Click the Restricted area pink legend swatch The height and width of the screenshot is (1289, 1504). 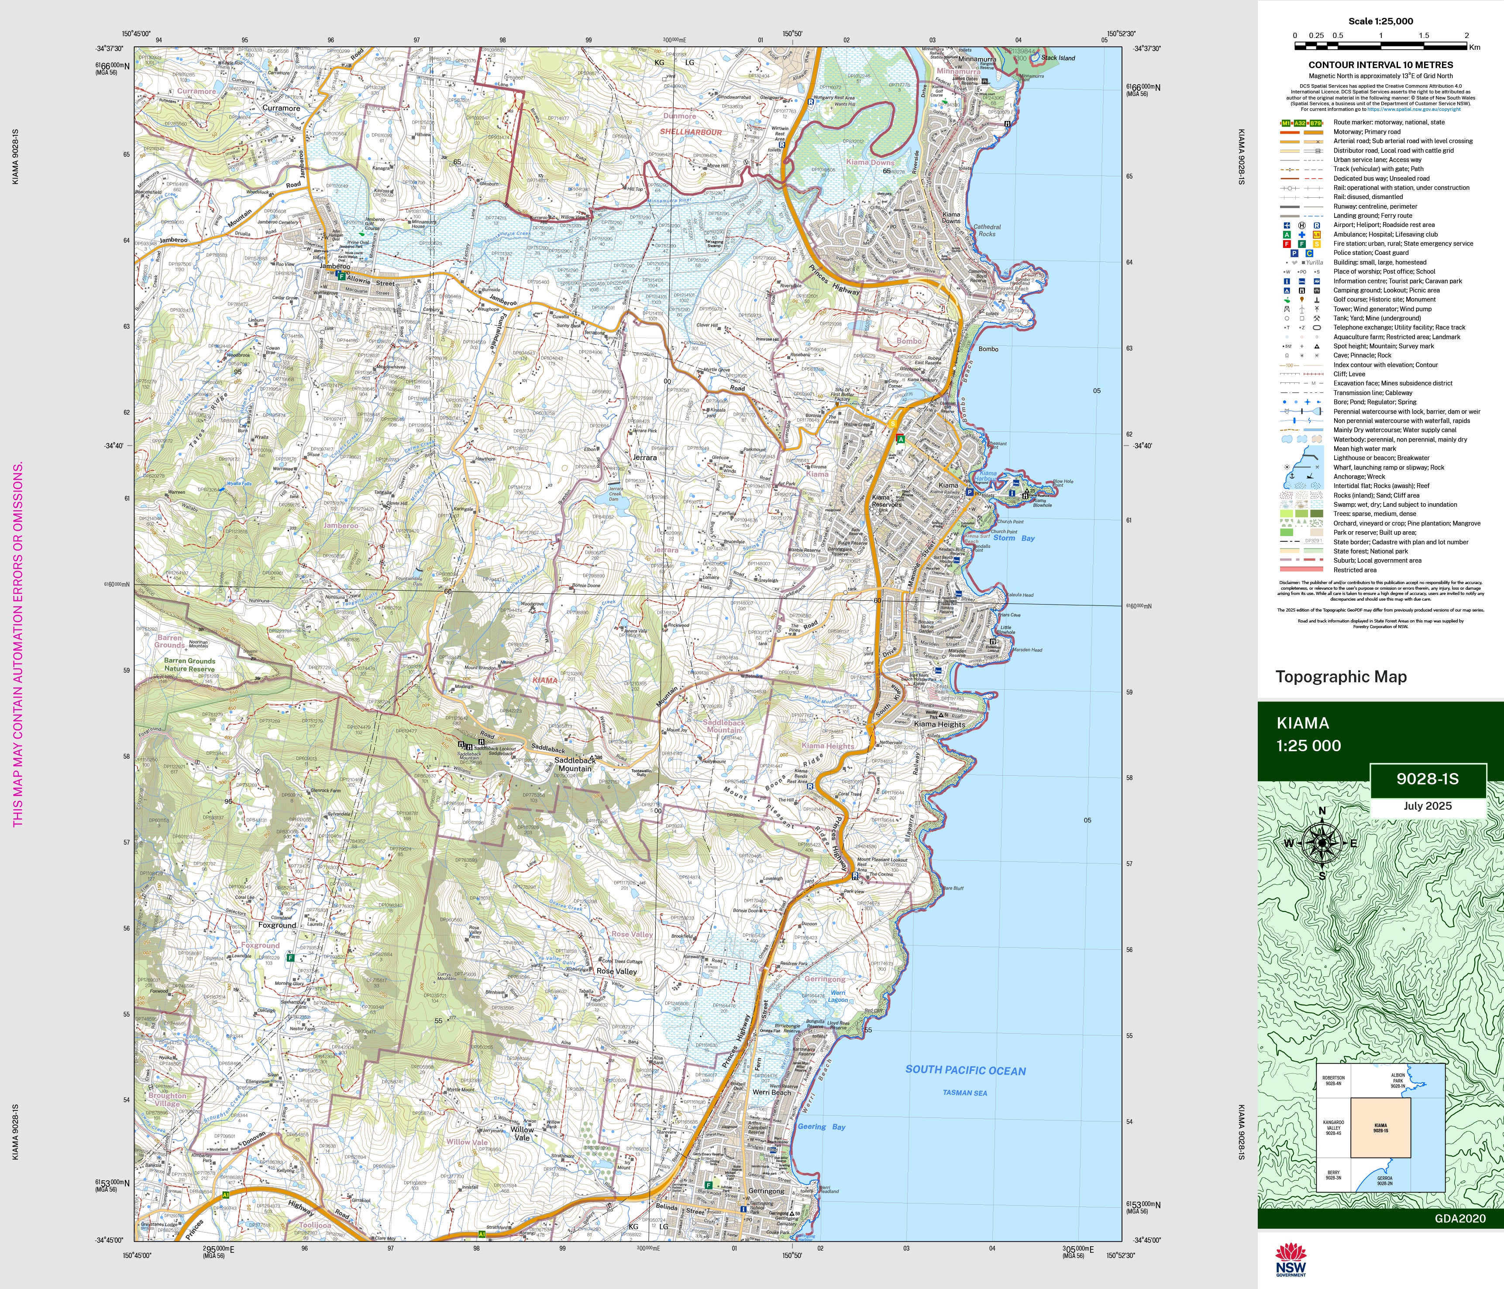pyautogui.click(x=1302, y=569)
